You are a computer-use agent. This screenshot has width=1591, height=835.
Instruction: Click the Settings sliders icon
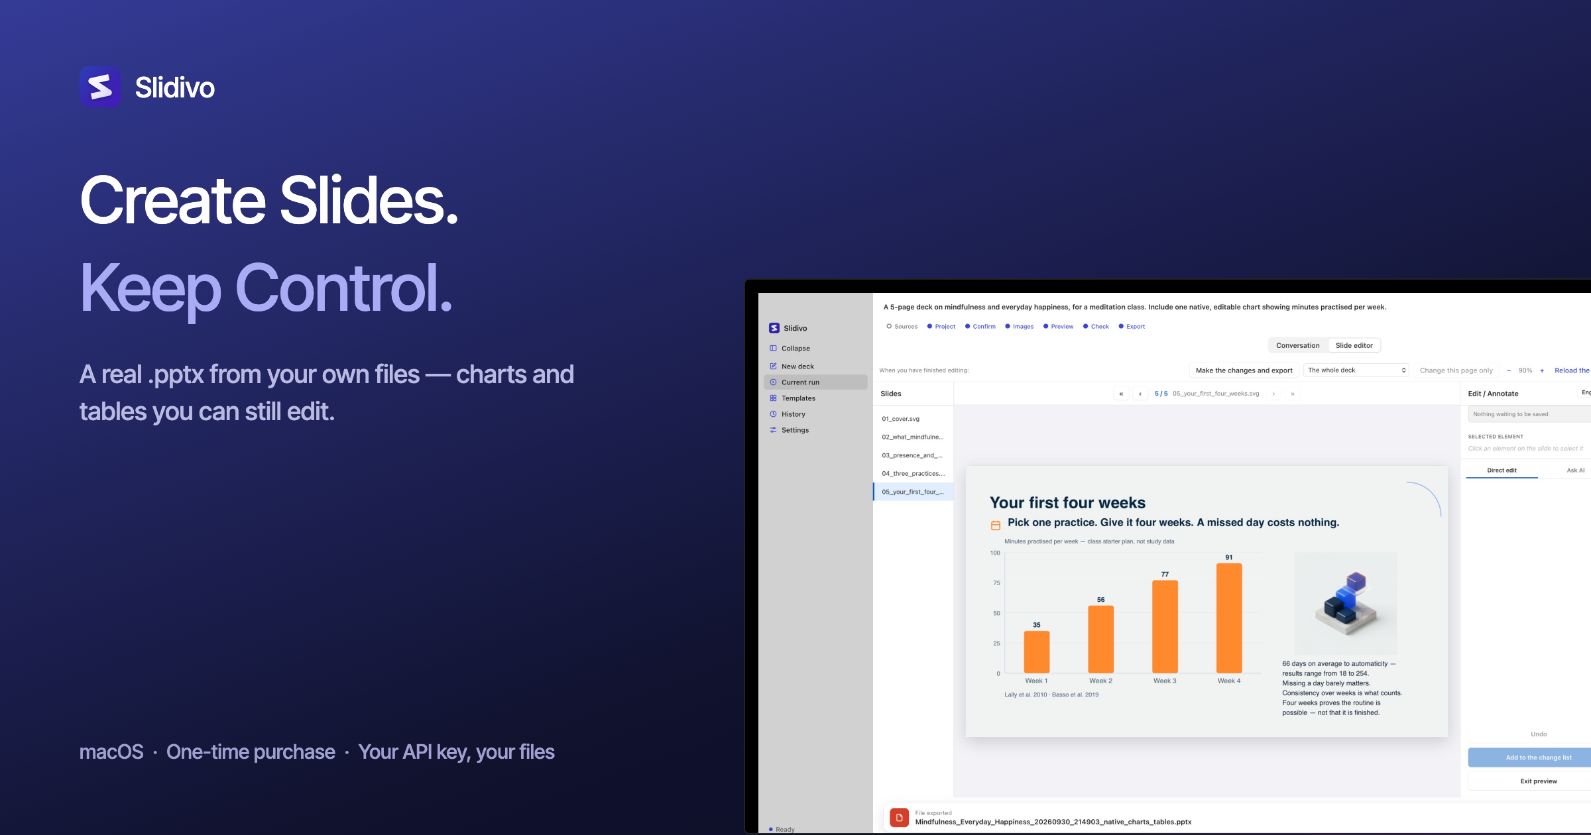click(x=773, y=430)
